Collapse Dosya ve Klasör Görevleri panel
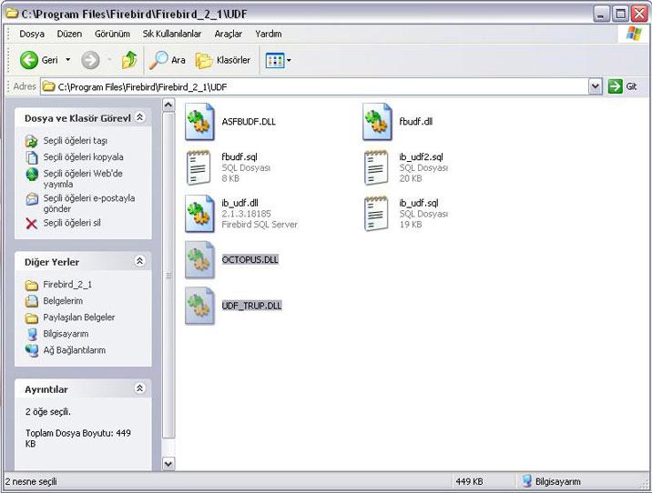 (x=140, y=117)
